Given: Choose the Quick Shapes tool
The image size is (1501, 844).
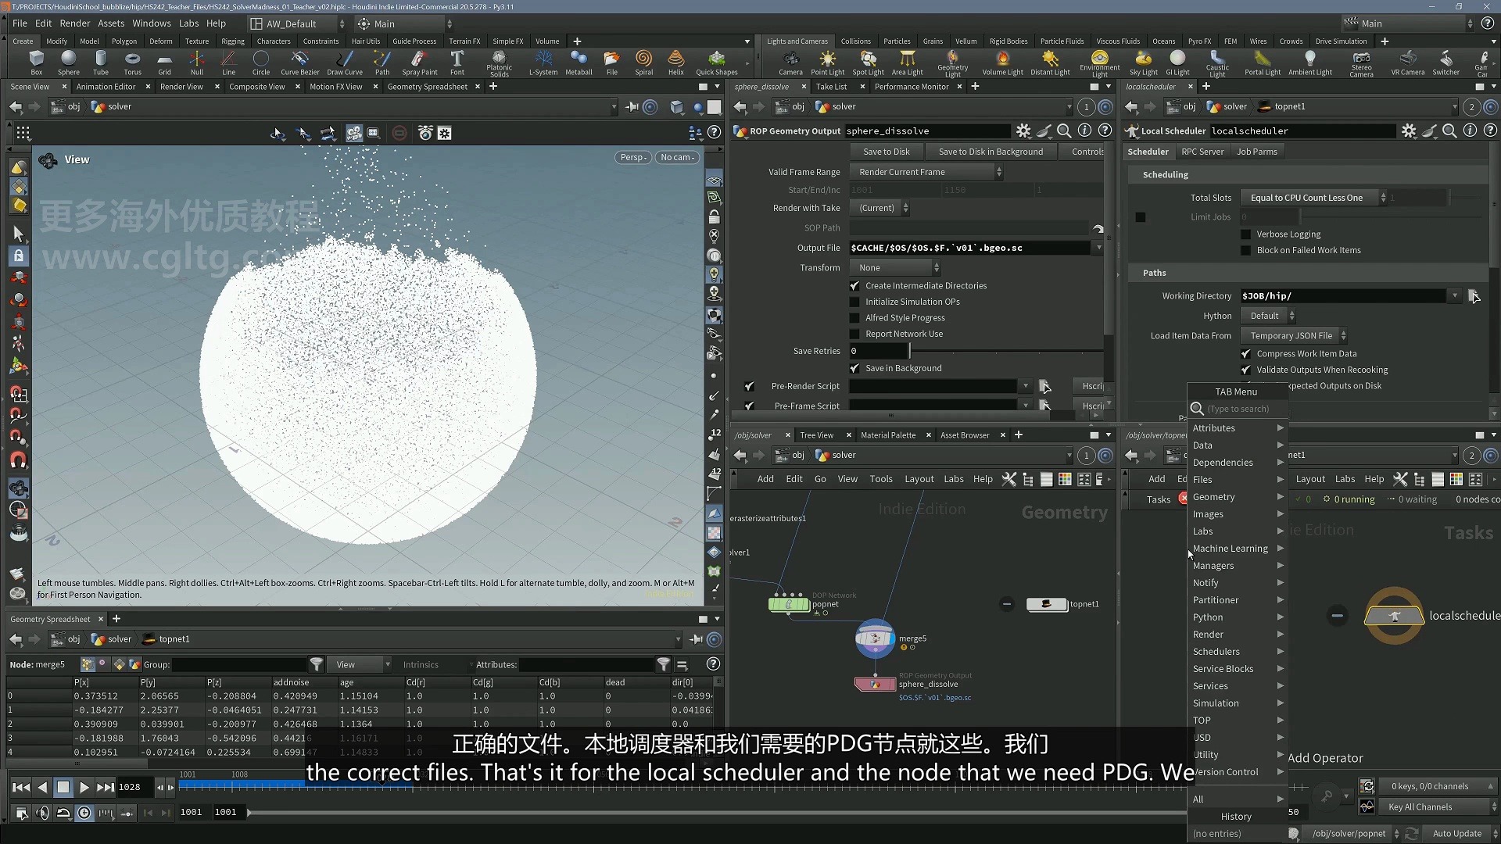Looking at the screenshot, I should 717,63.
